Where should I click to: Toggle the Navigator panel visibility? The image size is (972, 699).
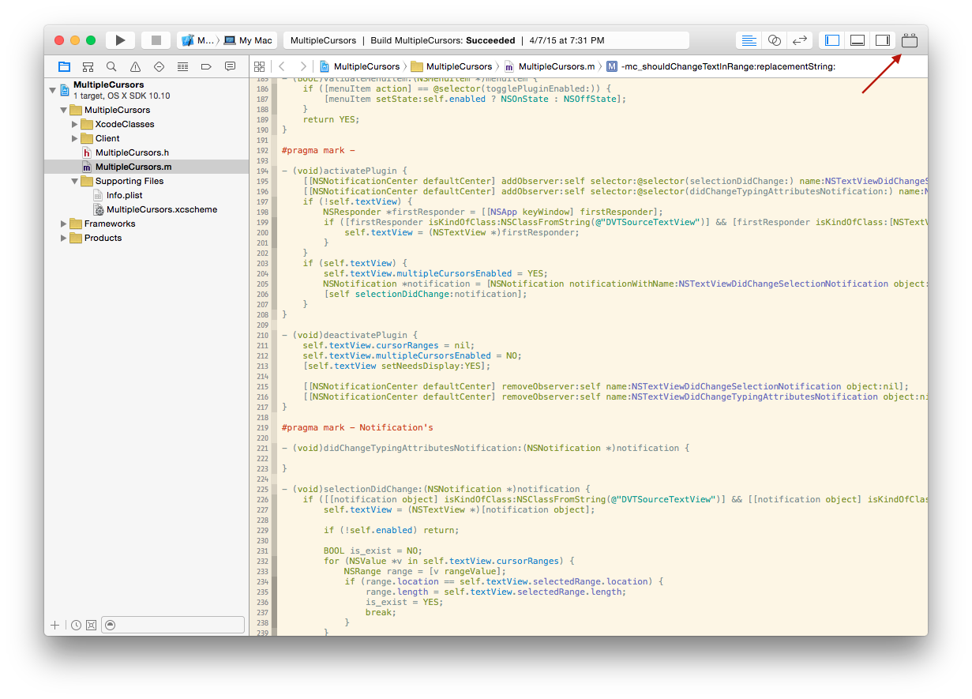831,40
